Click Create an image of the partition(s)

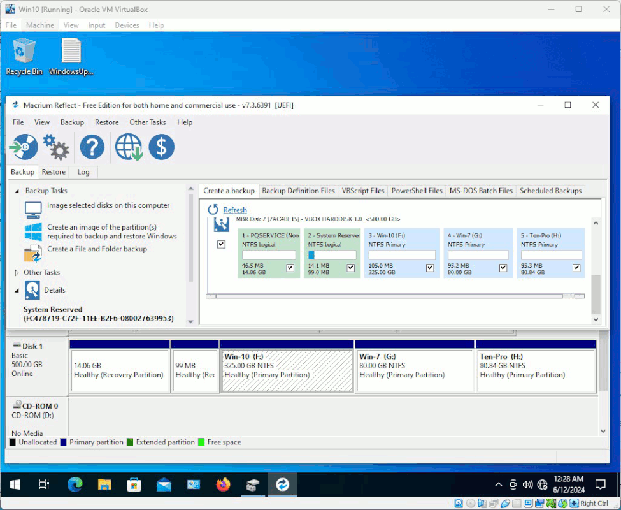pos(111,231)
